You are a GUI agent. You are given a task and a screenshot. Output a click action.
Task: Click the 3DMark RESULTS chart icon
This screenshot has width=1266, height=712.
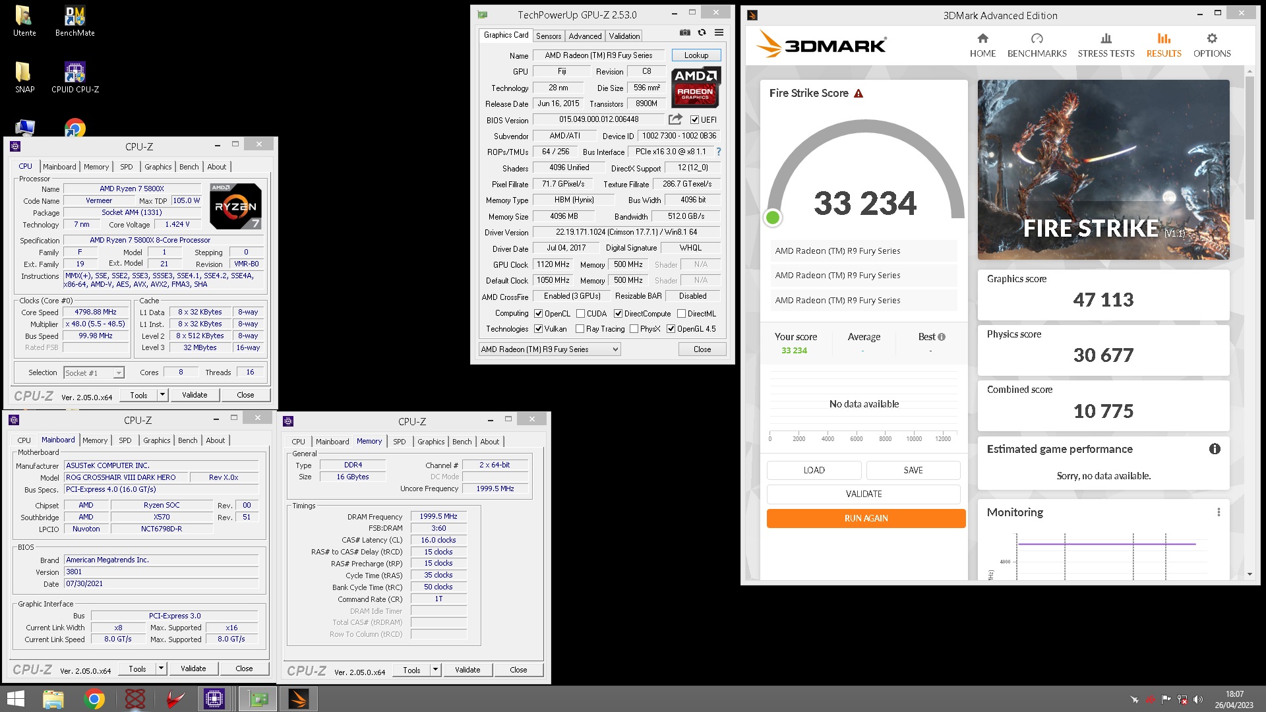[x=1164, y=38]
